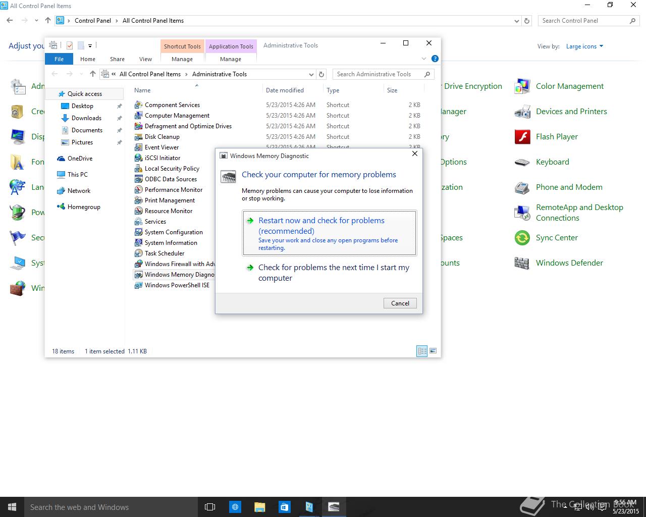Viewport: 646px width, 517px height.
Task: Refresh the Control Panel window
Action: 527,21
